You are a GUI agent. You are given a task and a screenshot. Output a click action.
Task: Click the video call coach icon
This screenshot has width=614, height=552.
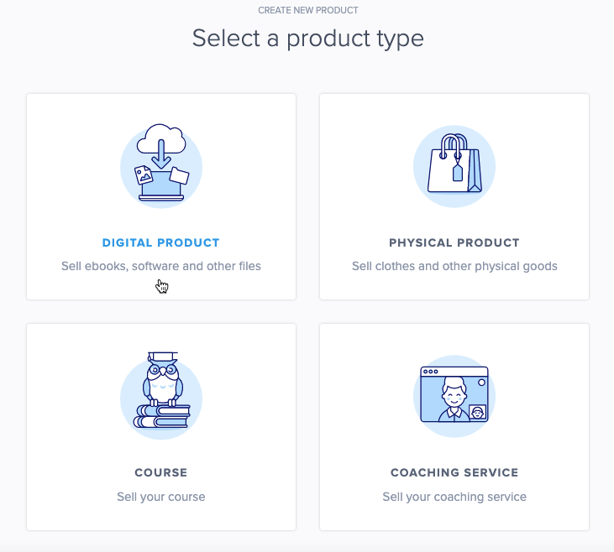[x=454, y=395]
